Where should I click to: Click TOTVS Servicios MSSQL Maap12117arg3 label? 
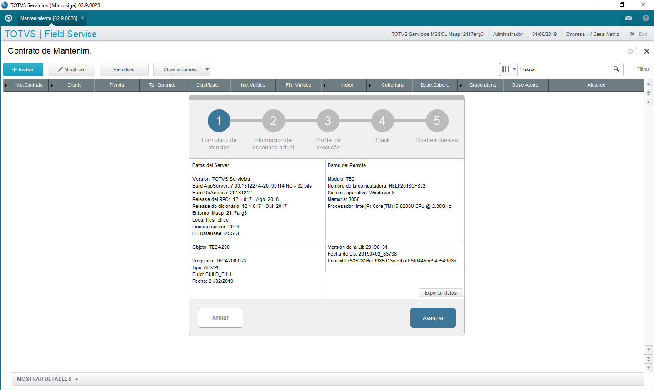[438, 34]
